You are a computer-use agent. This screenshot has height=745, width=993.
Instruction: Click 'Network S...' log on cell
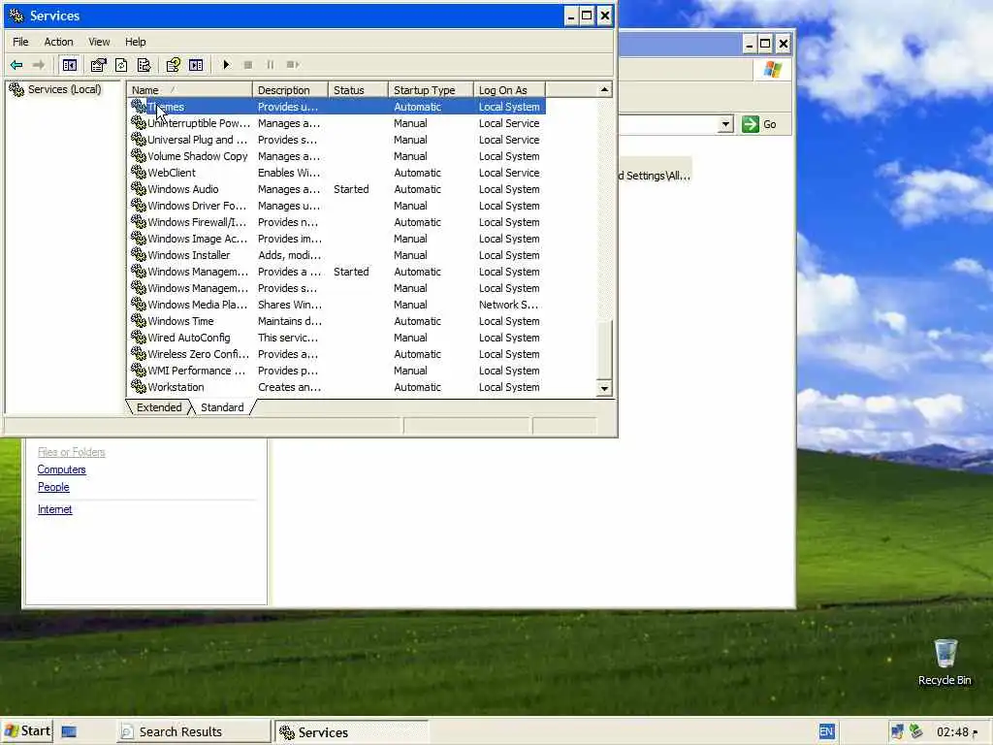(x=508, y=305)
